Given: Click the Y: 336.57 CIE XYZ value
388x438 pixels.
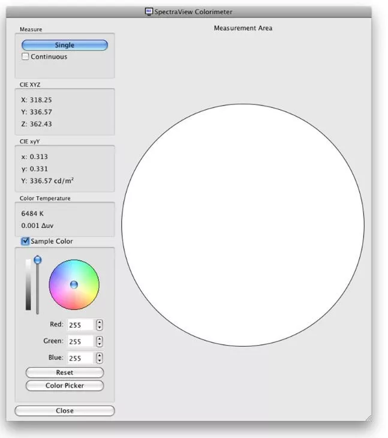Looking at the screenshot, I should 37,112.
